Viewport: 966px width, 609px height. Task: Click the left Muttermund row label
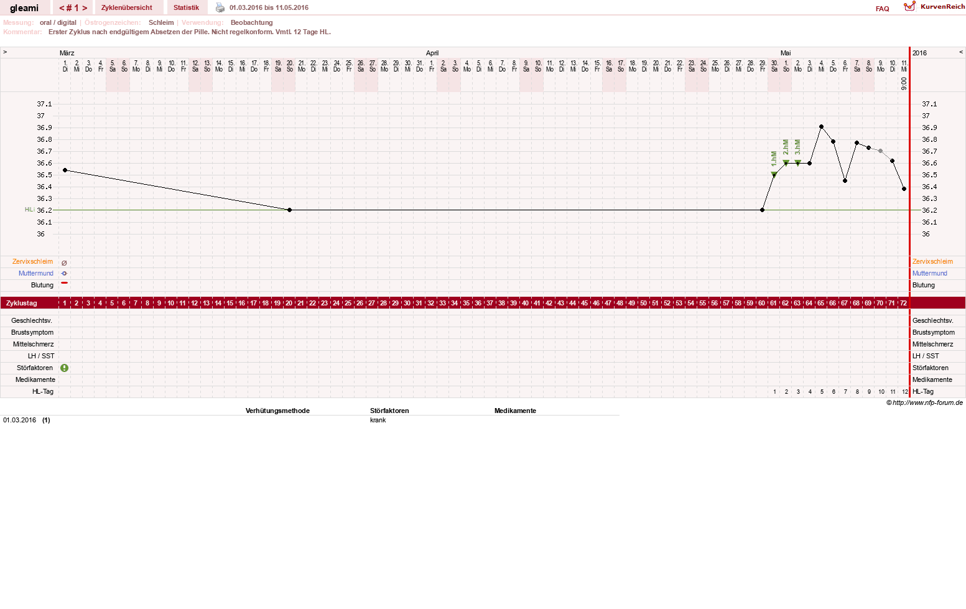click(x=36, y=273)
